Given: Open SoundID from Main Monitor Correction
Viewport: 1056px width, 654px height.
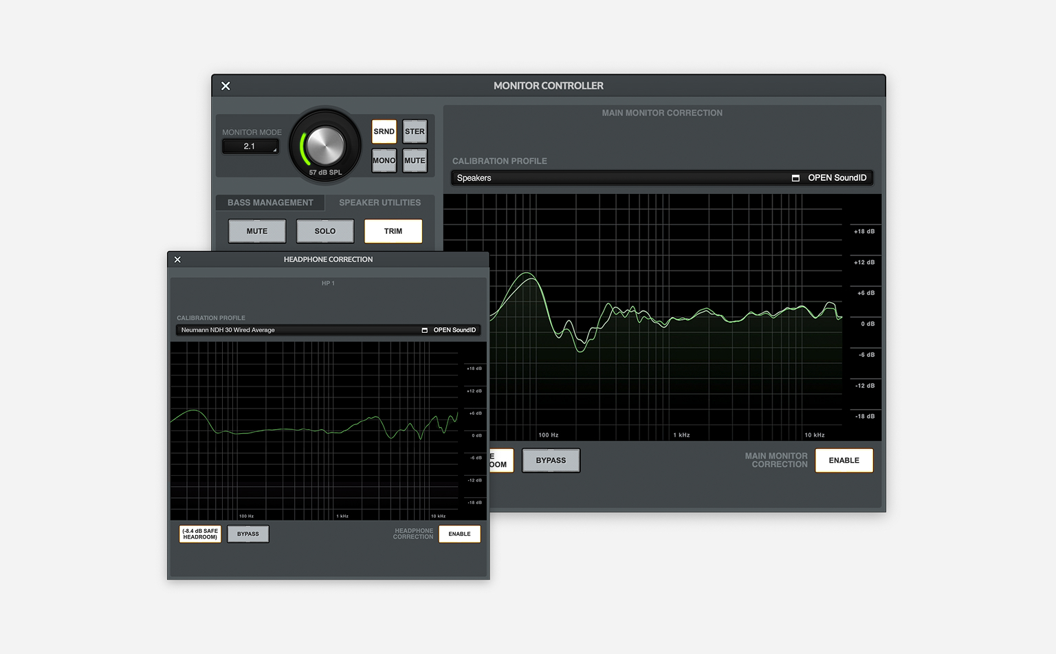Looking at the screenshot, I should pos(830,178).
